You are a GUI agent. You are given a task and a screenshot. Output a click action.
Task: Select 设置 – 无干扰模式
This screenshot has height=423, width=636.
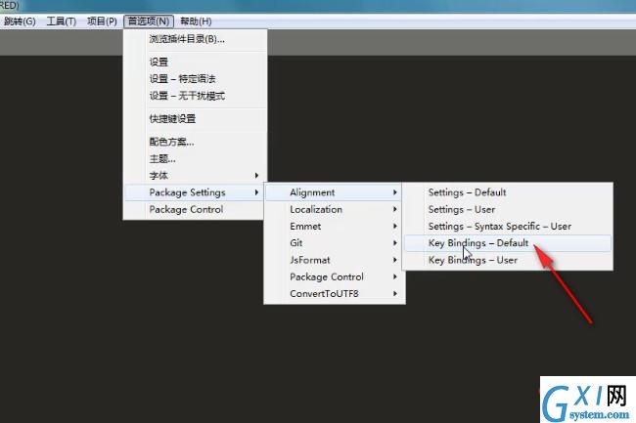195,96
